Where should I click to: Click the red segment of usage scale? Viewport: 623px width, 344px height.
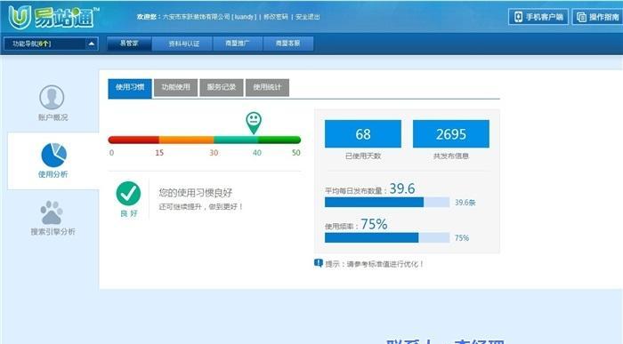133,140
